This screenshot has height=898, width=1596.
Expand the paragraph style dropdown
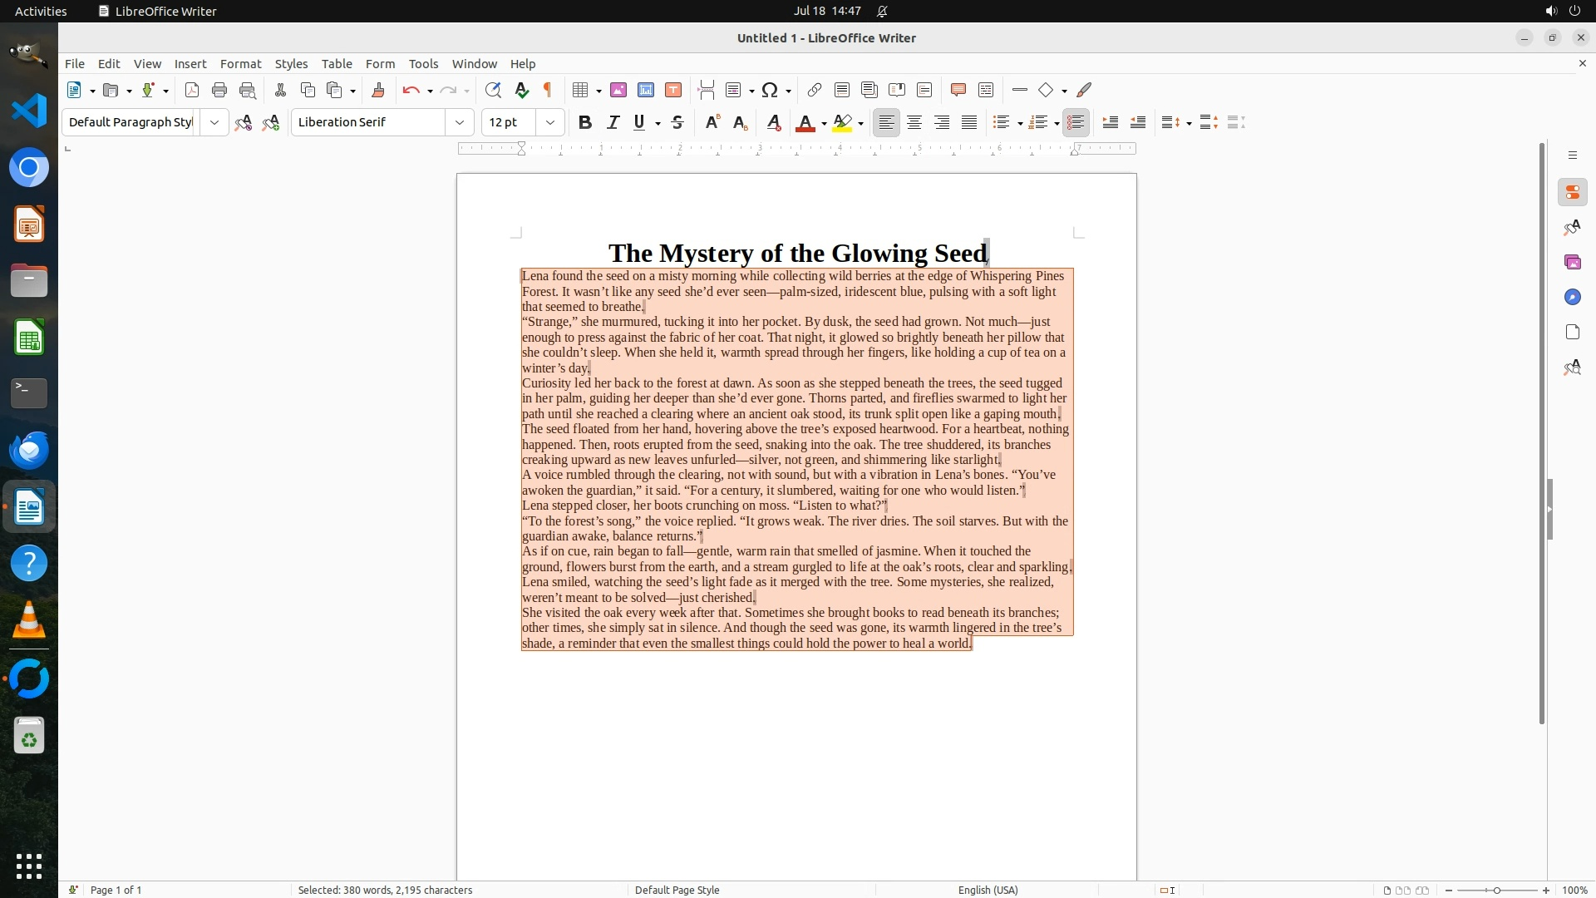pos(214,122)
